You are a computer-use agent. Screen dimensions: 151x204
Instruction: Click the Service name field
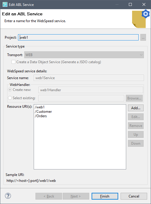pos(89,78)
